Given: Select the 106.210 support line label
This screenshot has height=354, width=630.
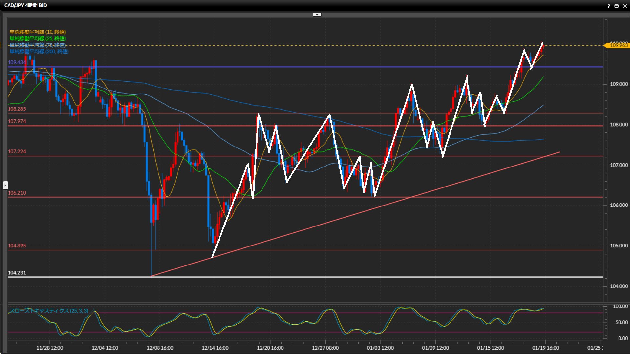Looking at the screenshot, I should (17, 193).
